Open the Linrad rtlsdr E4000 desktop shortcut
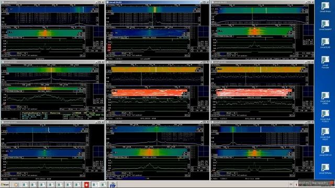 [x=325, y=98]
